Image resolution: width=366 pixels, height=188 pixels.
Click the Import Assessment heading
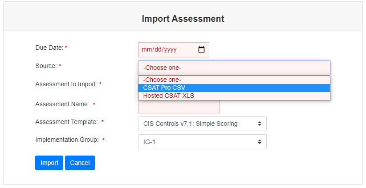[x=183, y=19]
